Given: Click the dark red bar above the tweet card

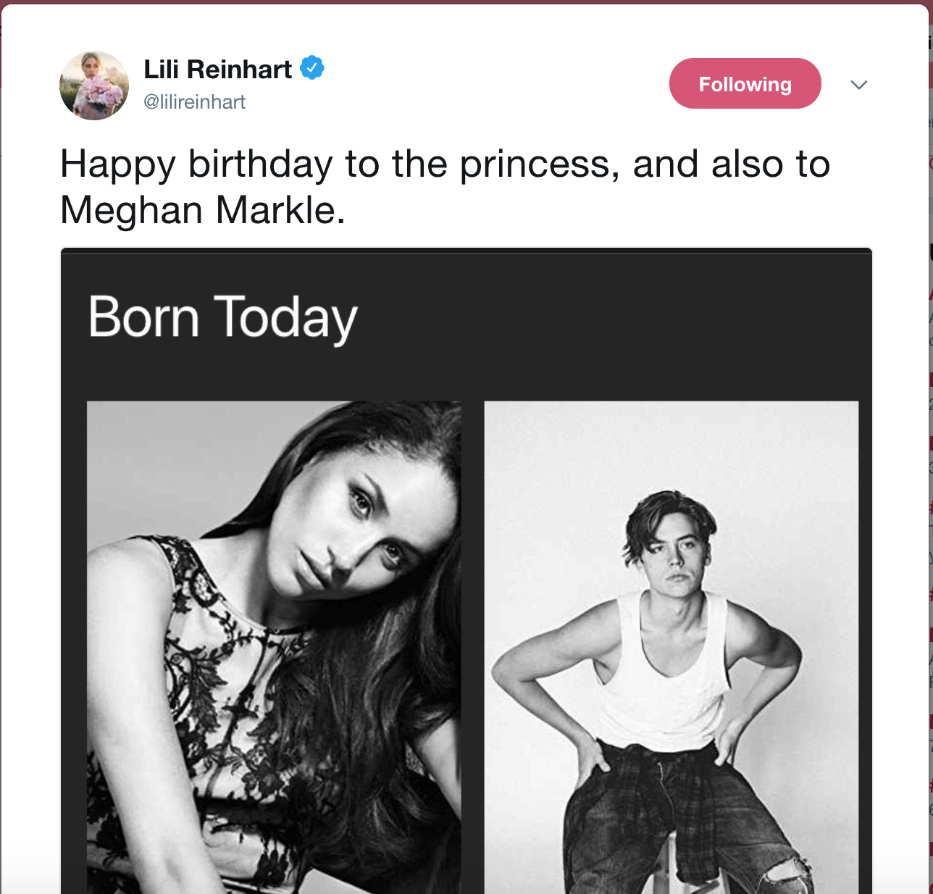Looking at the screenshot, I should [x=466, y=2].
